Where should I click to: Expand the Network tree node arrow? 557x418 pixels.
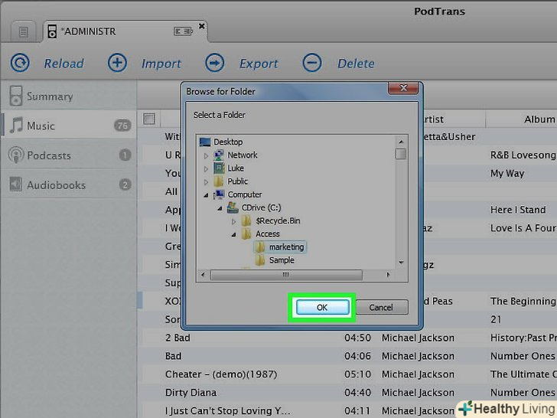click(x=206, y=155)
